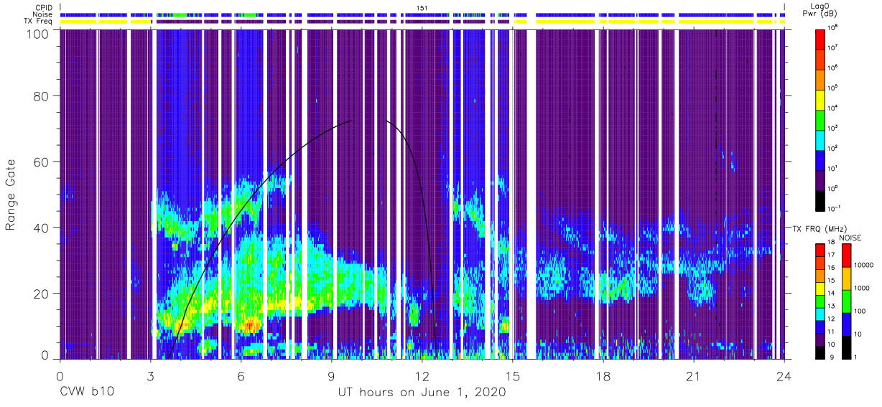Click the '80' tick on Range Gate axis

(42, 96)
